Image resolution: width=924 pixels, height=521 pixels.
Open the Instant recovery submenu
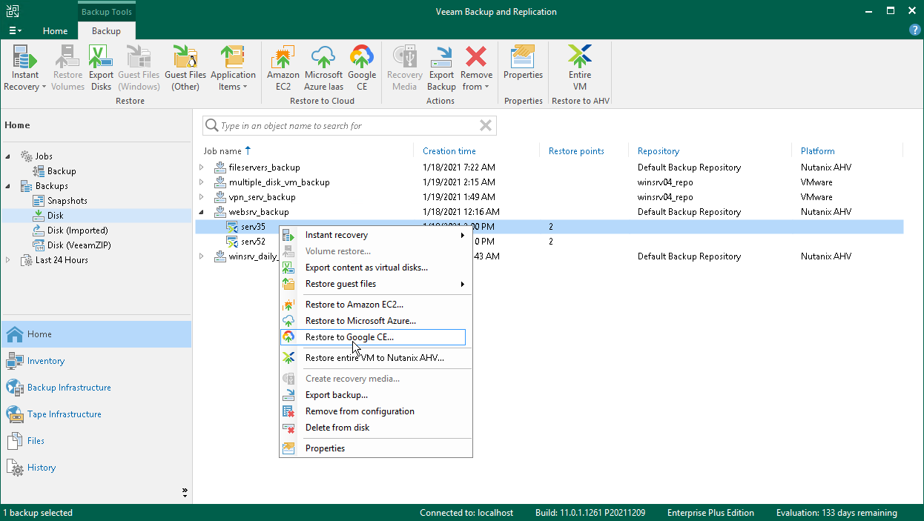tap(375, 235)
